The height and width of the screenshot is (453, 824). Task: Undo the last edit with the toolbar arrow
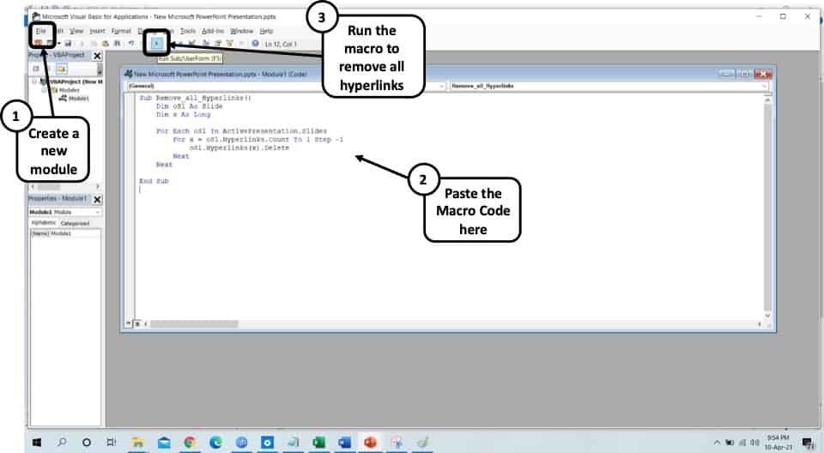[x=130, y=44]
